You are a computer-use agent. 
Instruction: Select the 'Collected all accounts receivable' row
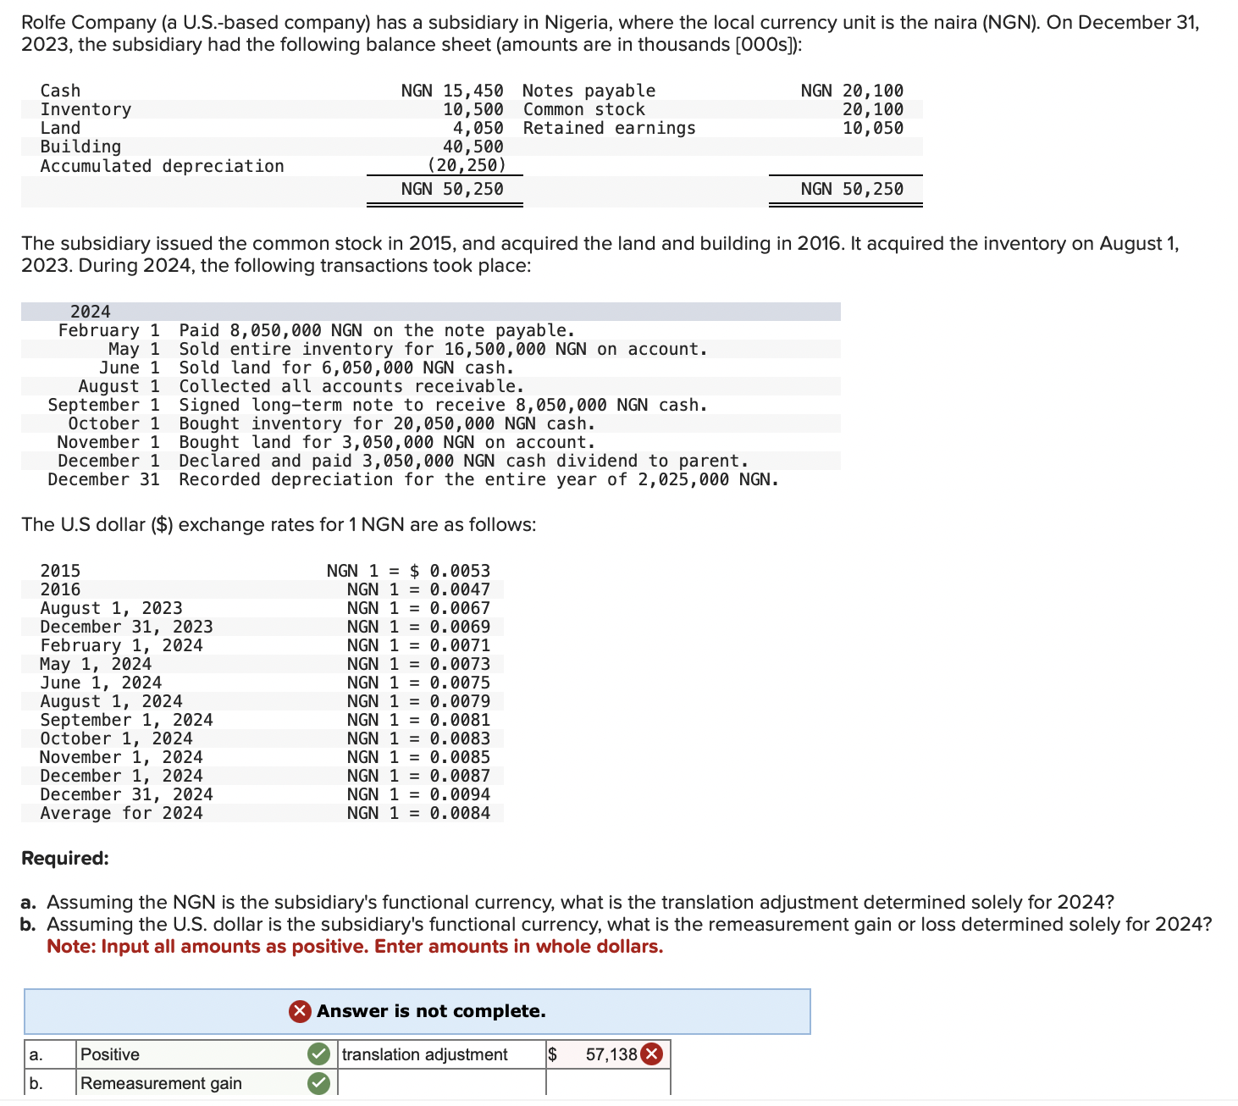coord(431,386)
